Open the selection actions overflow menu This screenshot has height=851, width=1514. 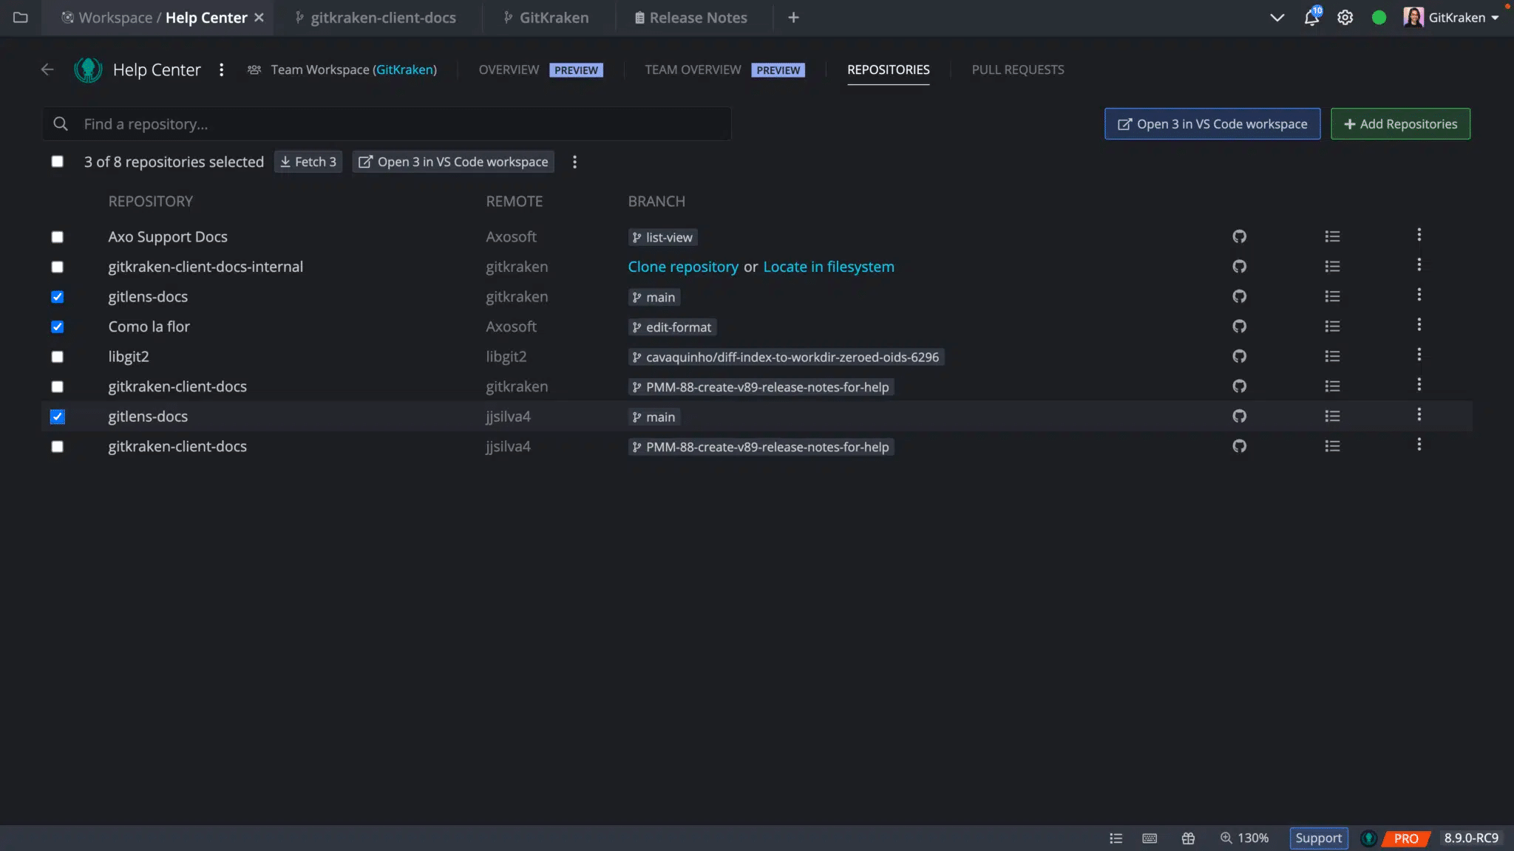(x=574, y=162)
